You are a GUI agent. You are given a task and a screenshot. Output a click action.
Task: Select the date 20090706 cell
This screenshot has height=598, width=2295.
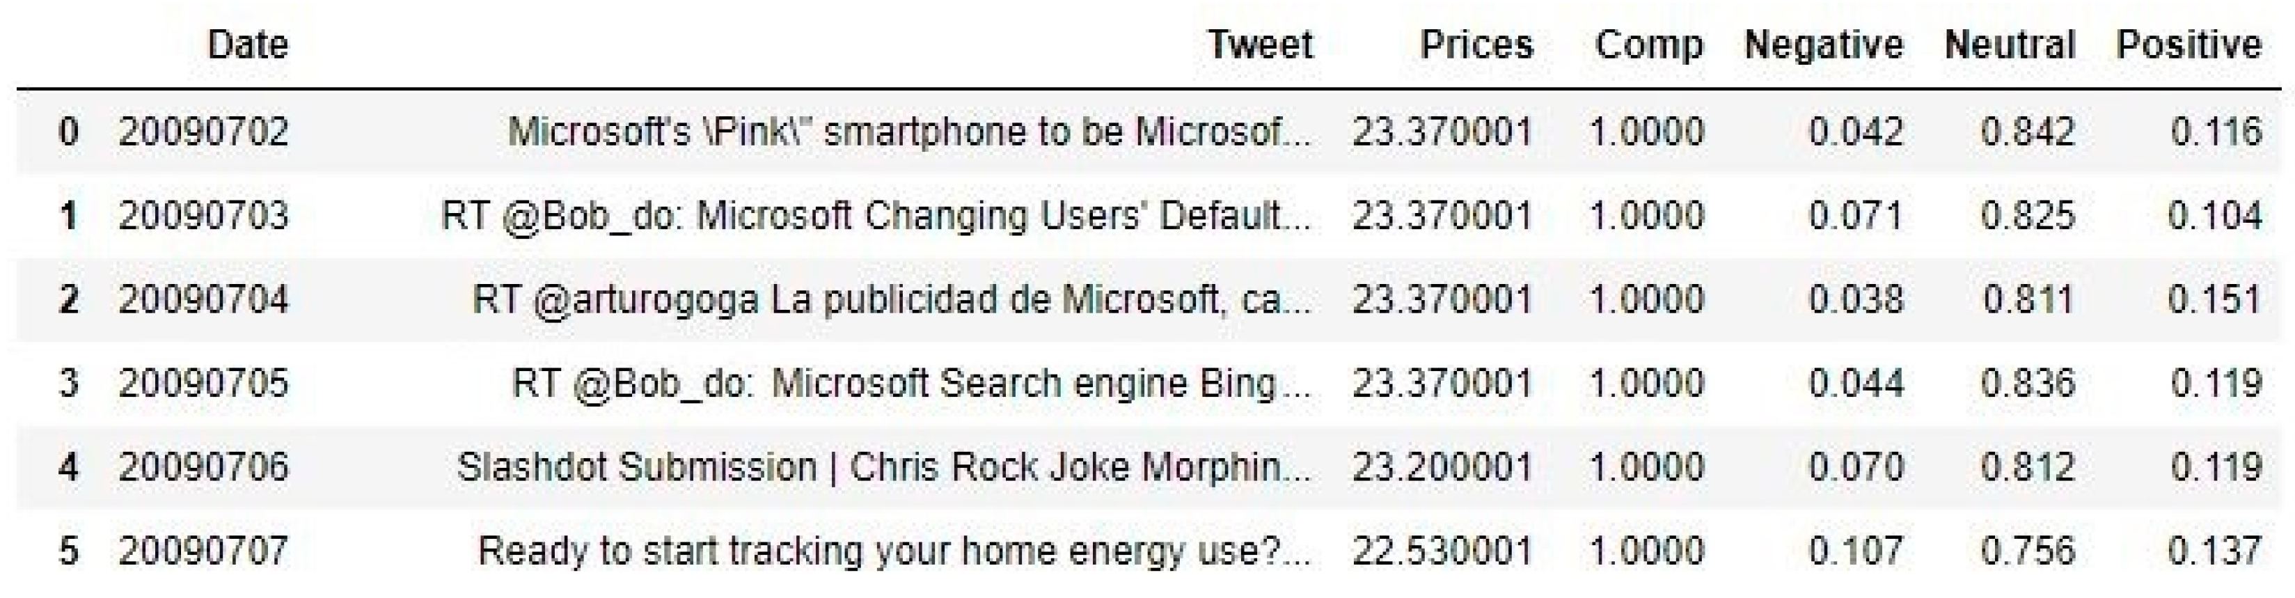tap(203, 467)
